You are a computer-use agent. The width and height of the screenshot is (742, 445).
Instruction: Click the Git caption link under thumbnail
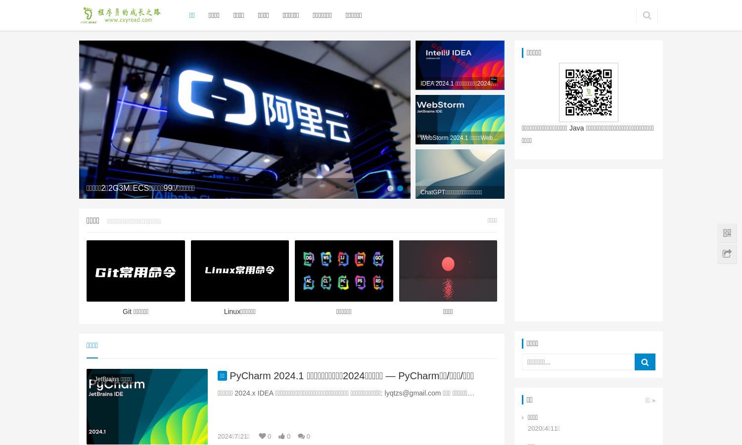tap(136, 311)
